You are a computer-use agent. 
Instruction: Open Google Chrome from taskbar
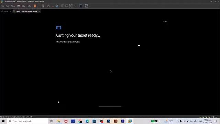(x=80, y=121)
